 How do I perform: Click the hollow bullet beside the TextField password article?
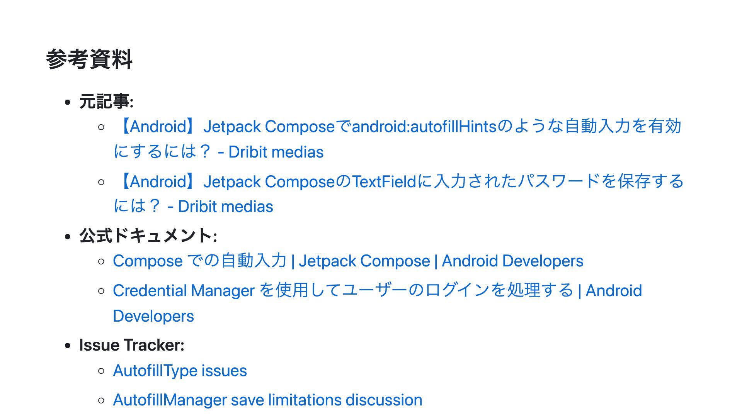101,182
